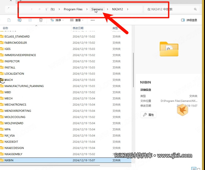The width and height of the screenshot is (205, 170).
Task: Click the lines icon beside 查看
Action: point(72,20)
